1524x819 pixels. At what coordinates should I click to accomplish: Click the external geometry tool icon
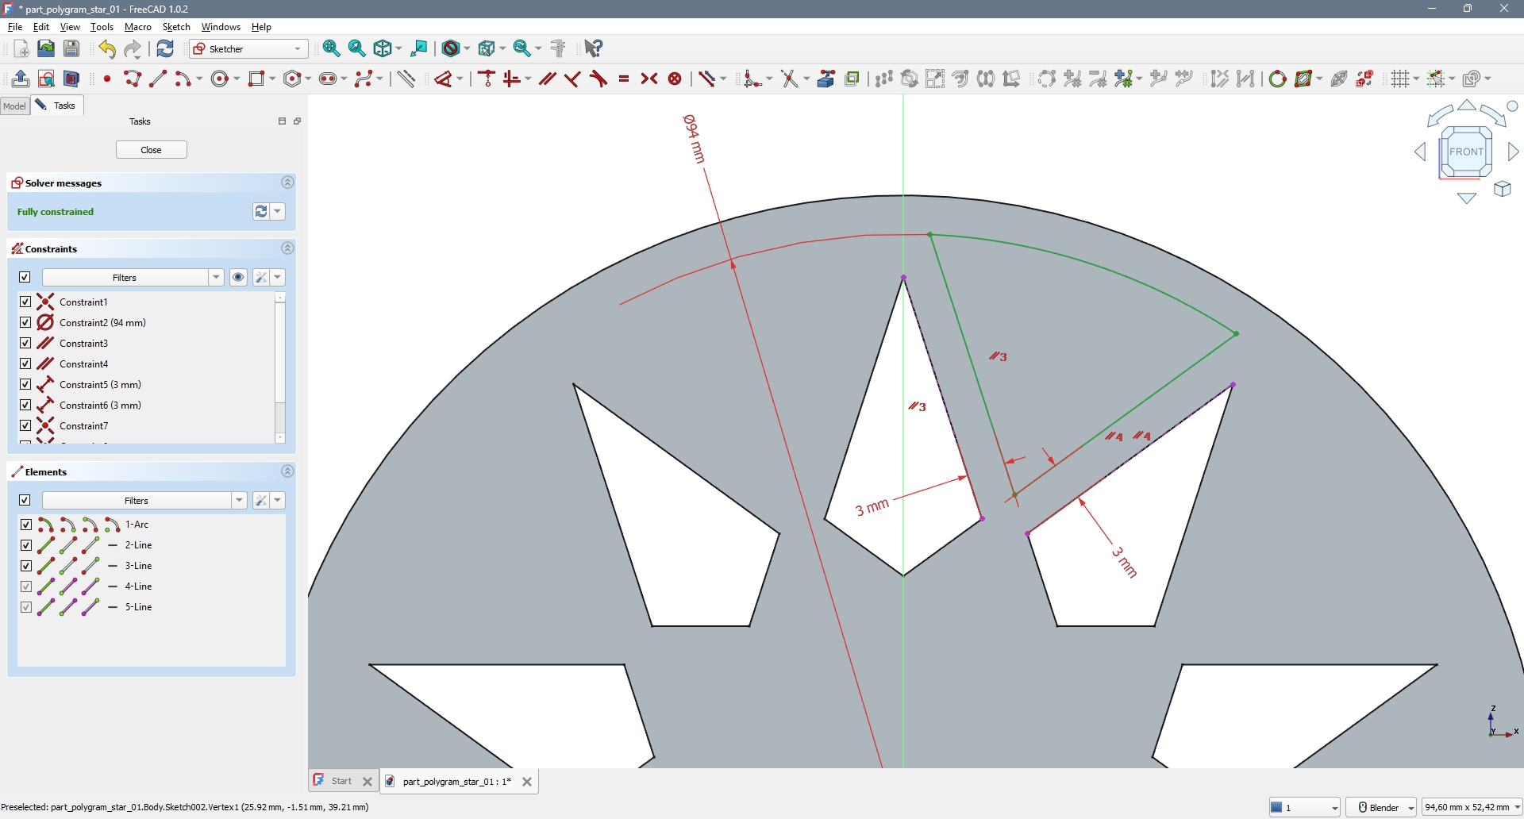[x=826, y=79]
